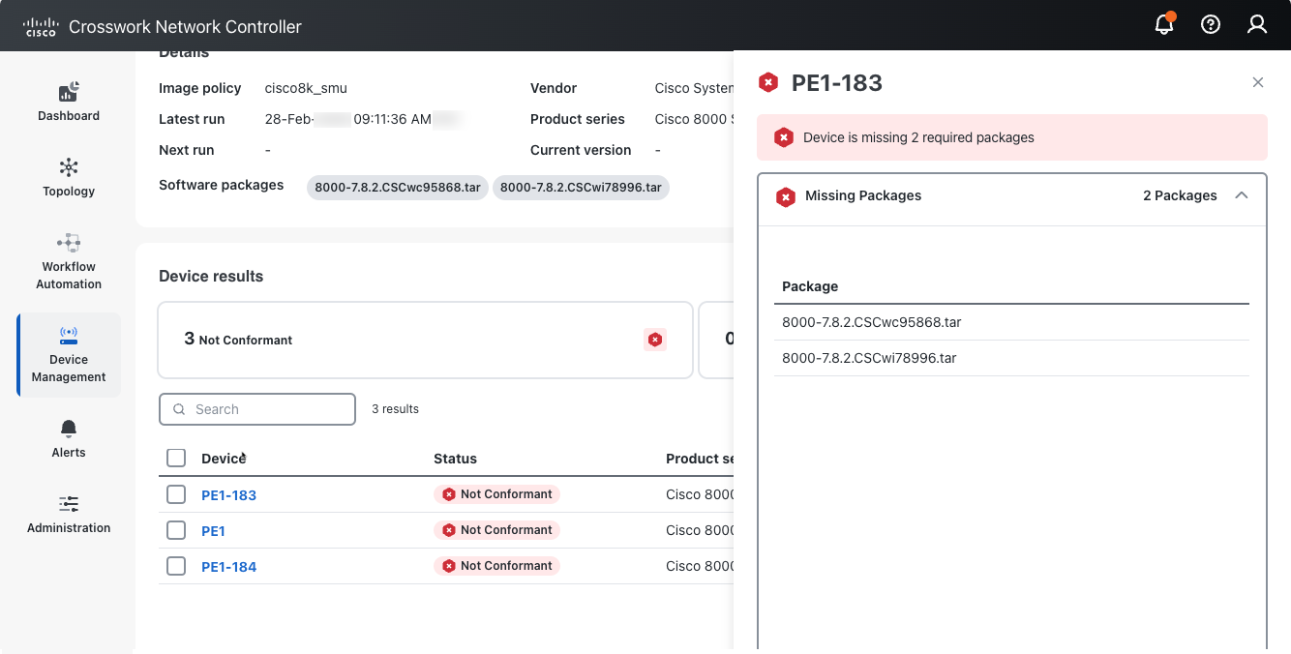The height and width of the screenshot is (654, 1291).
Task: Open the user profile icon
Action: [1257, 25]
